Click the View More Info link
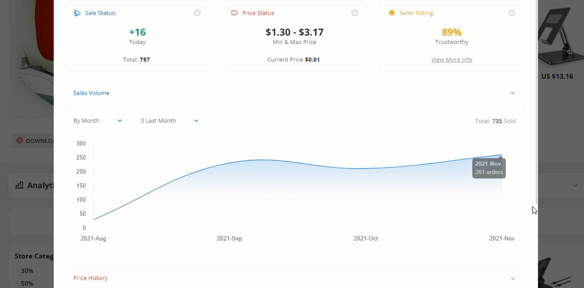 point(452,60)
